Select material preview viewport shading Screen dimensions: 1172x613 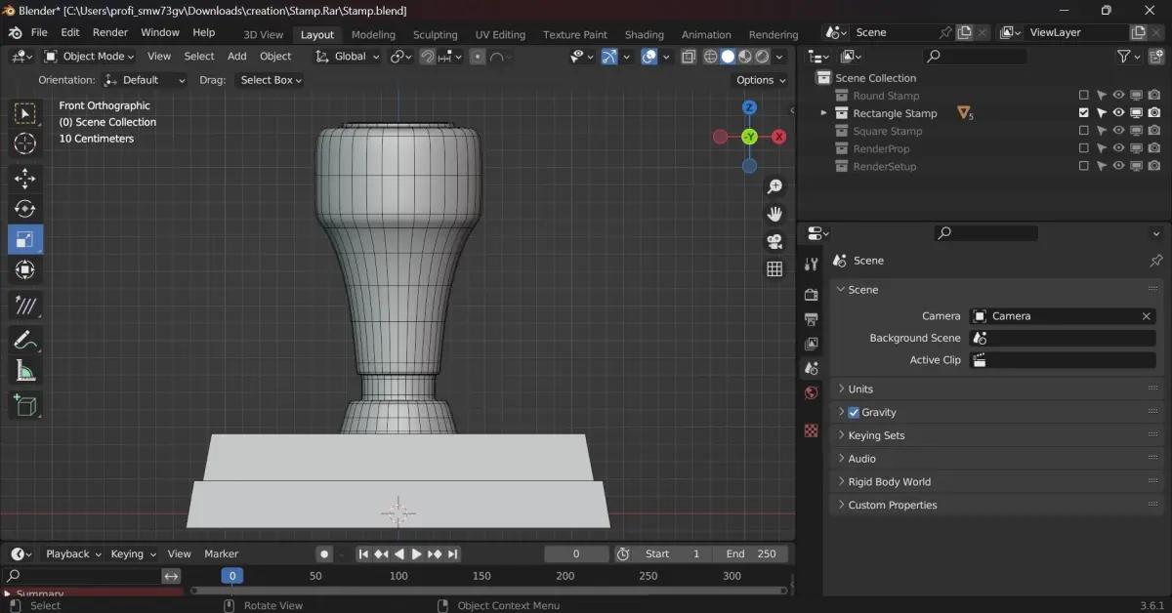pyautogui.click(x=745, y=57)
